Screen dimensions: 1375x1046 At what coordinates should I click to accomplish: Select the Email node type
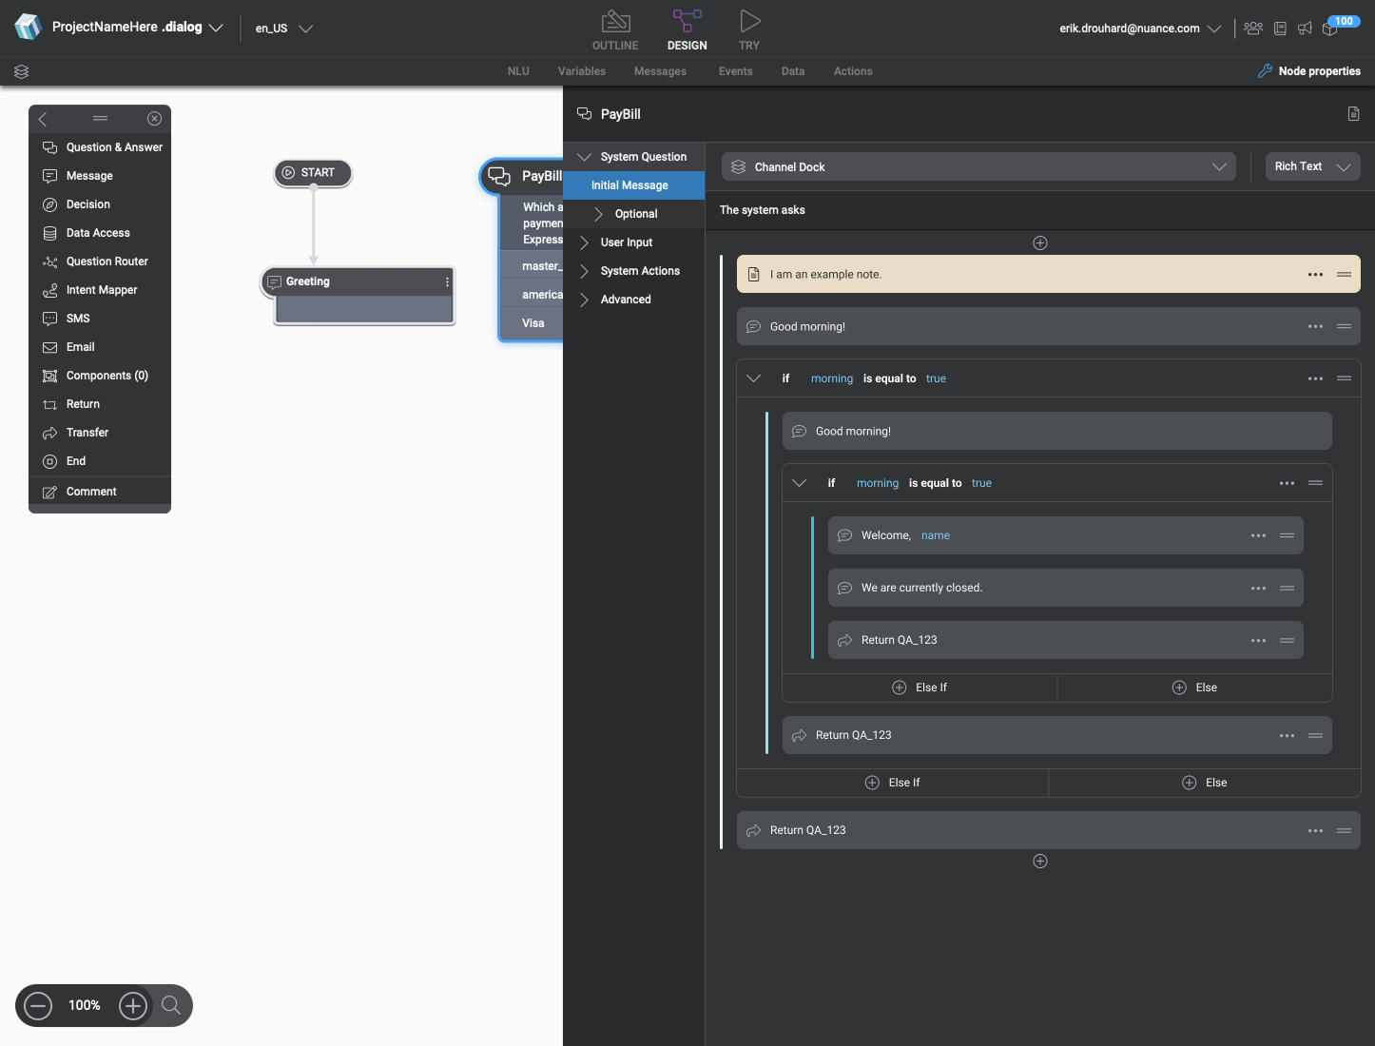tap(100, 347)
